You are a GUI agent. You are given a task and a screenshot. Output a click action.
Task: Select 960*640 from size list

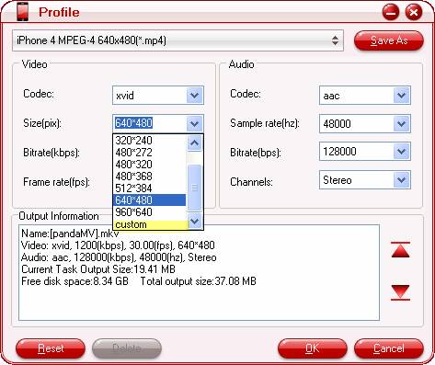click(150, 212)
